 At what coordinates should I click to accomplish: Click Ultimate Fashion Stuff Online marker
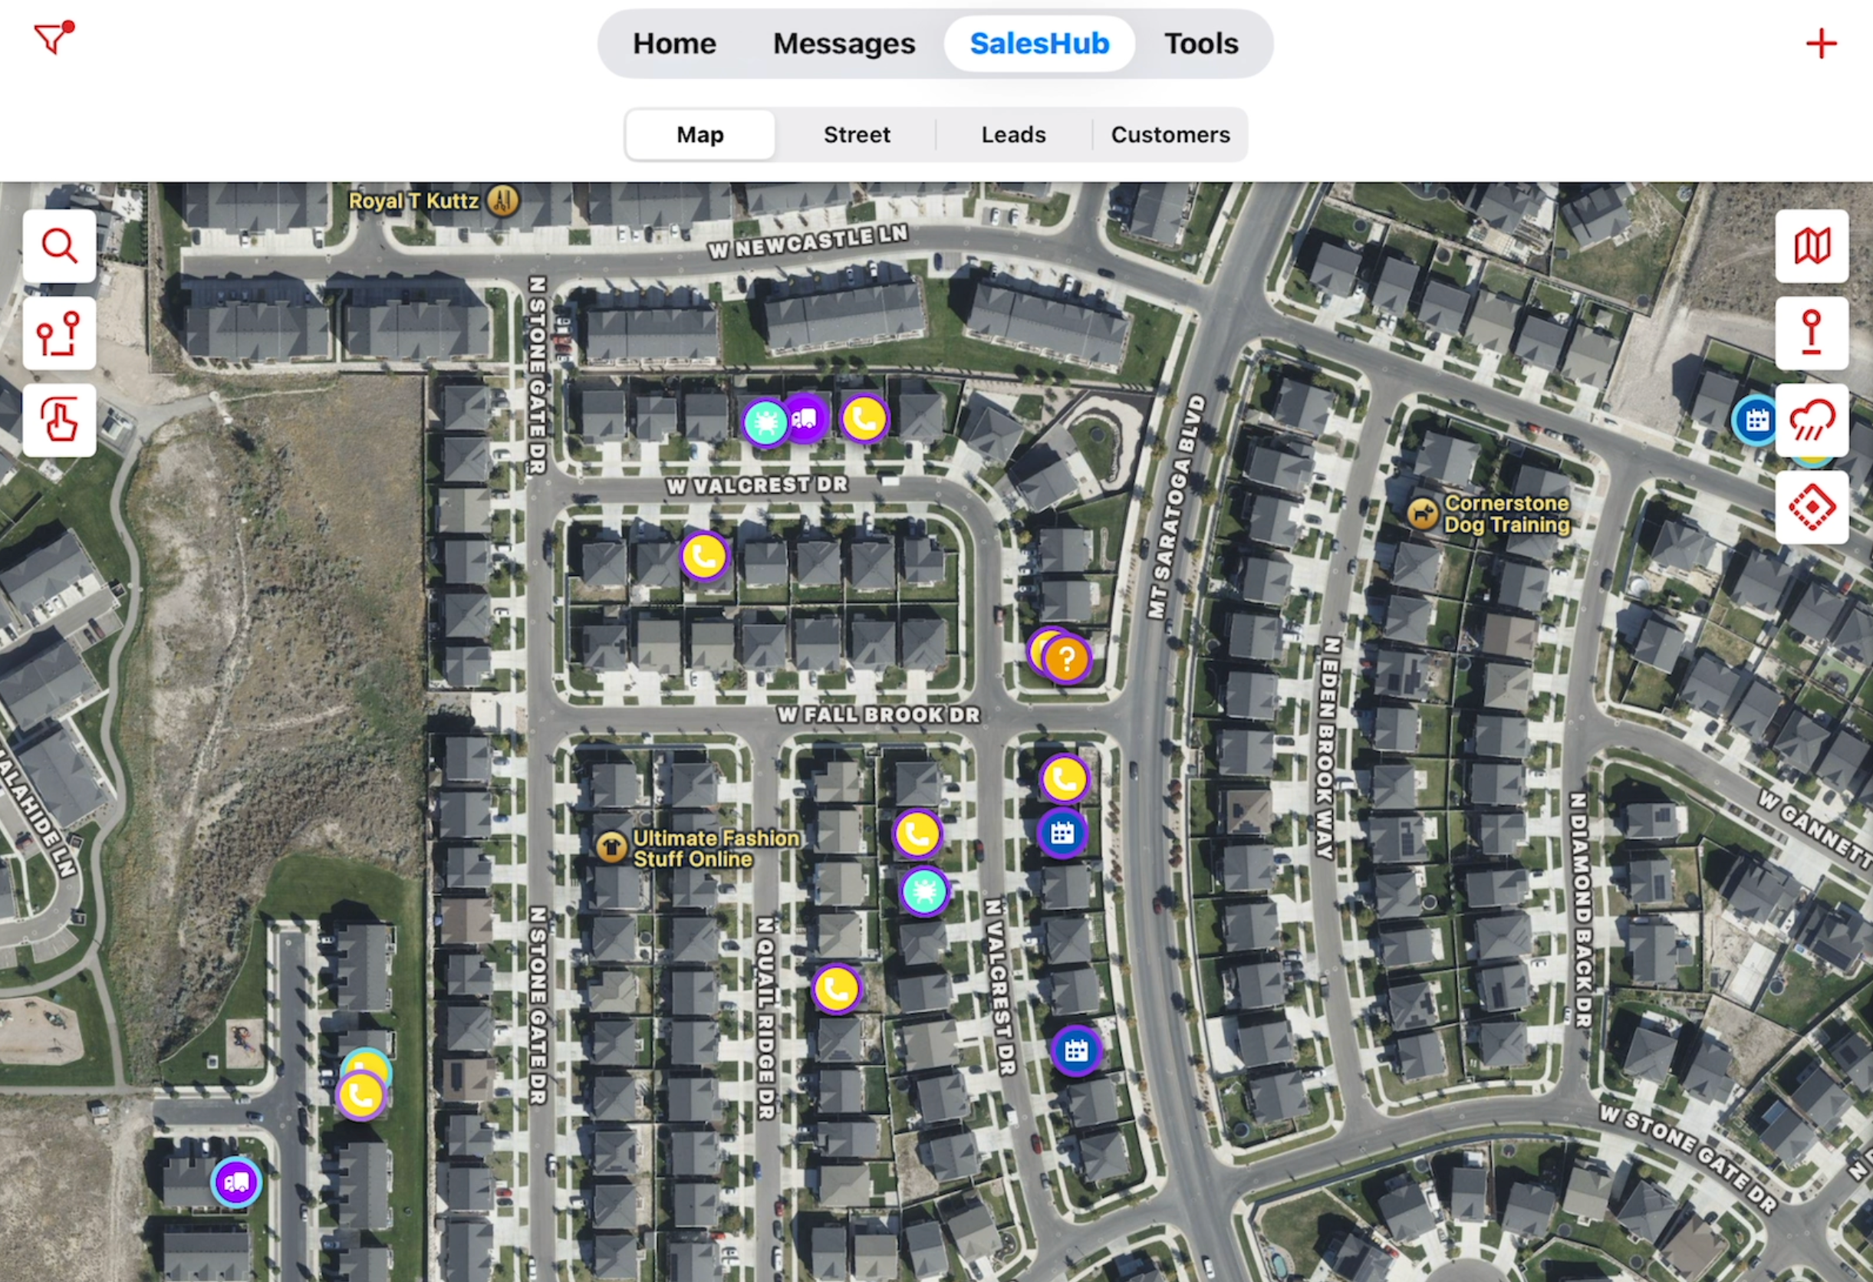(x=612, y=848)
